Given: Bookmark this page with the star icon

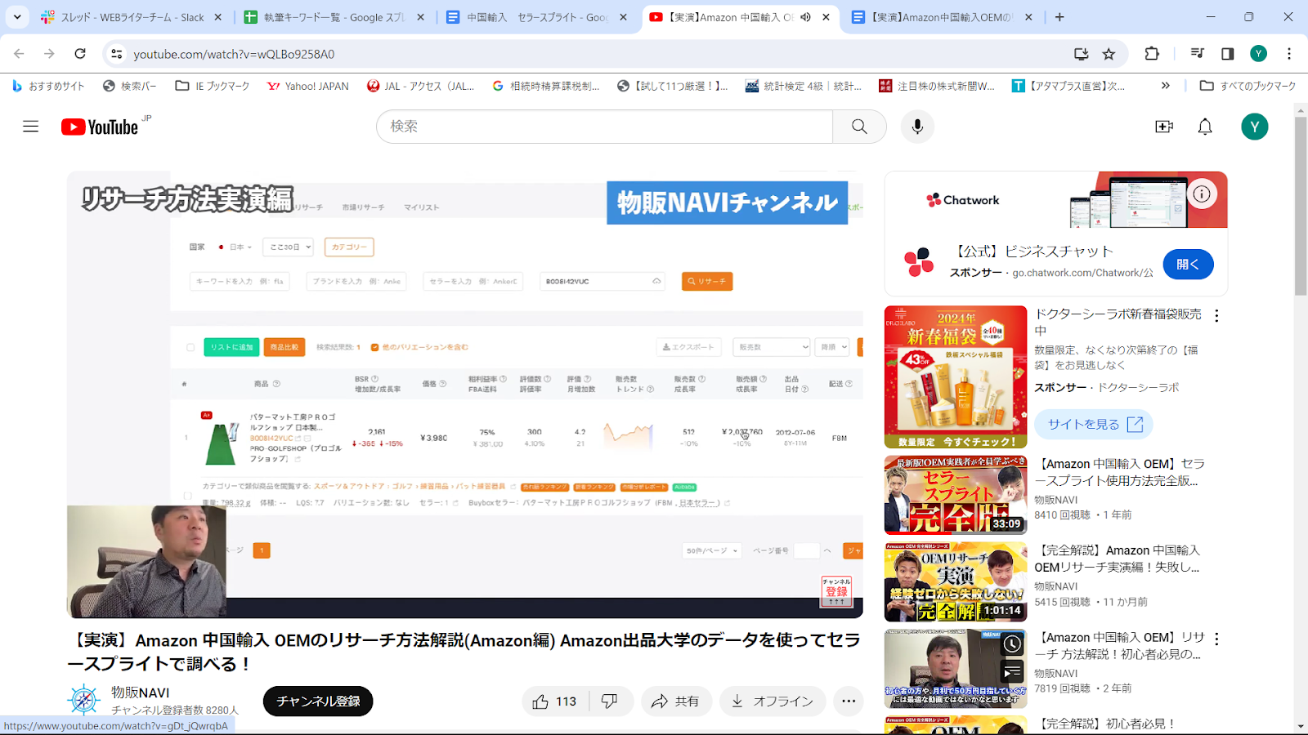Looking at the screenshot, I should coord(1109,54).
